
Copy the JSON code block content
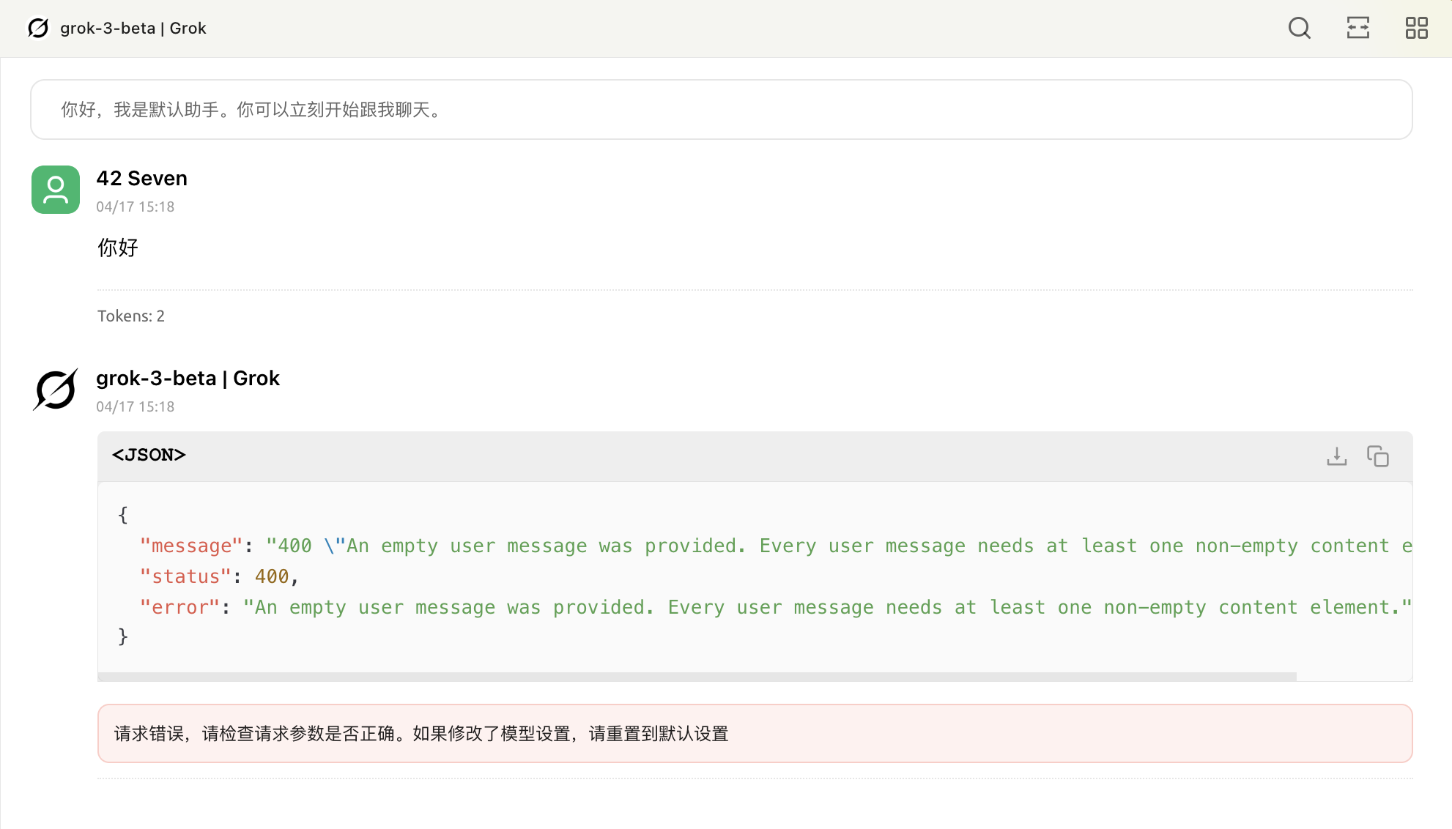click(1377, 456)
